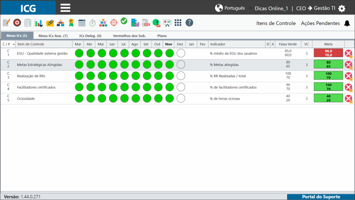Click the red crosshair target icon

click(x=114, y=23)
